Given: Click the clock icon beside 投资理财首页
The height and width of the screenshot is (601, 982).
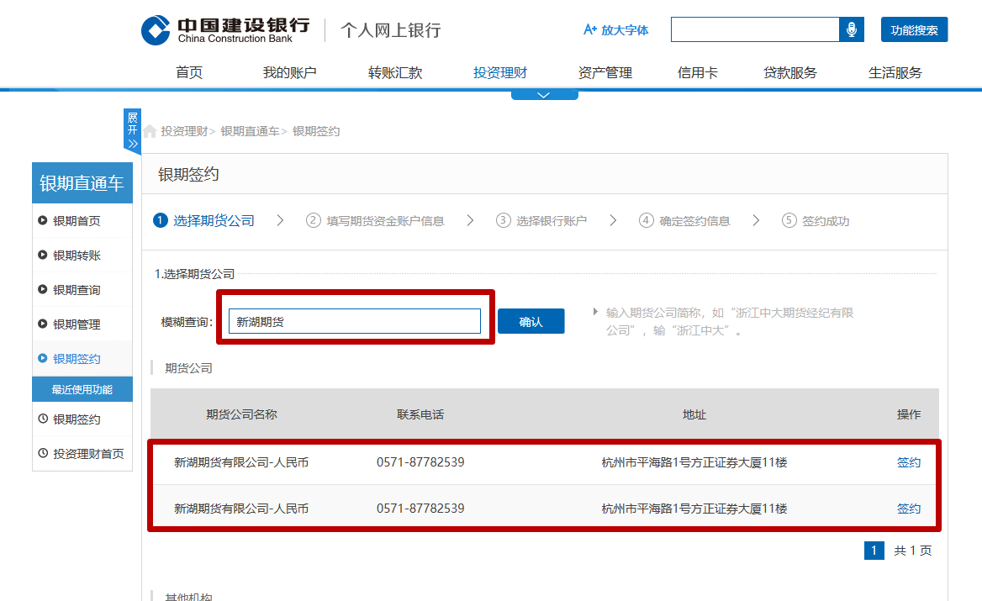Looking at the screenshot, I should pyautogui.click(x=43, y=453).
